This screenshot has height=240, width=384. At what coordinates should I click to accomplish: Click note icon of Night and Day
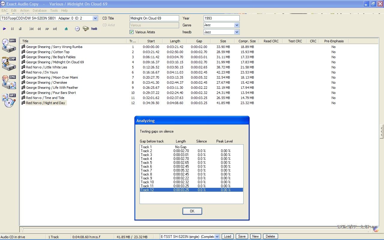[23, 103]
